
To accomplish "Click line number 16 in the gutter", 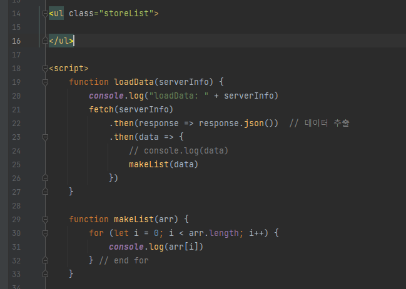I will pyautogui.click(x=16, y=41).
